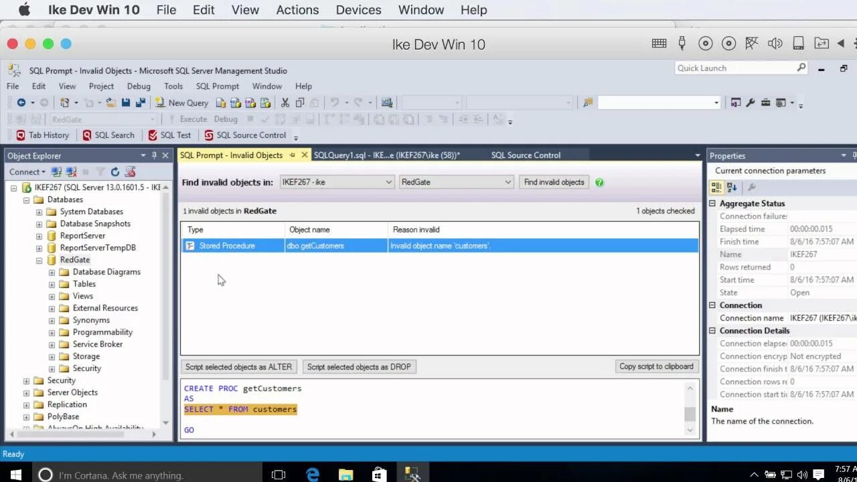Viewport: 857px width, 482px height.
Task: Click Script selected objects as ALTER
Action: point(238,367)
